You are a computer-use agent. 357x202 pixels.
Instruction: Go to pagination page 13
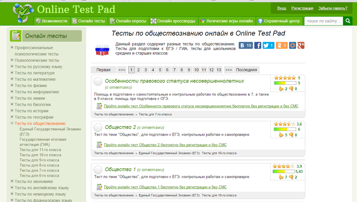point(219,70)
